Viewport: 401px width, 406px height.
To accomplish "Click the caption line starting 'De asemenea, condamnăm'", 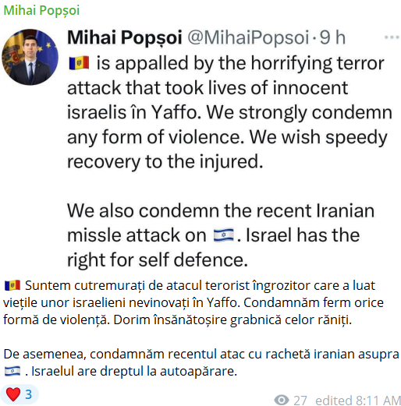I will click(201, 355).
